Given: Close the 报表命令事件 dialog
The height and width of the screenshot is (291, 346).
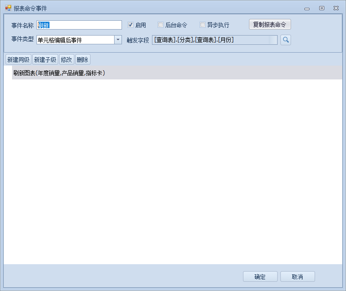Looking at the screenshot, I should pos(336,8).
